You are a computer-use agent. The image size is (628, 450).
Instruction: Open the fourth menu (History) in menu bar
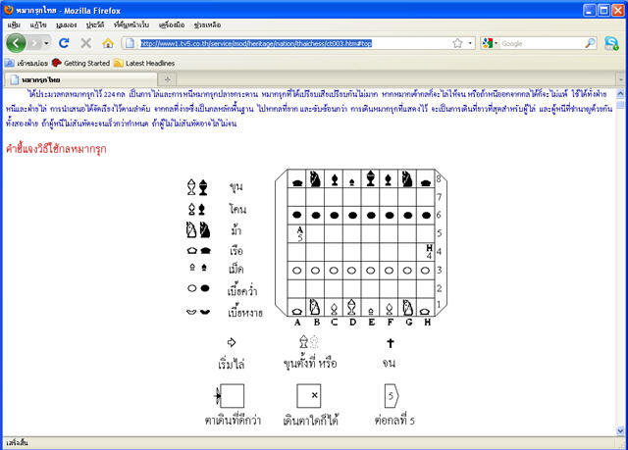[95, 25]
